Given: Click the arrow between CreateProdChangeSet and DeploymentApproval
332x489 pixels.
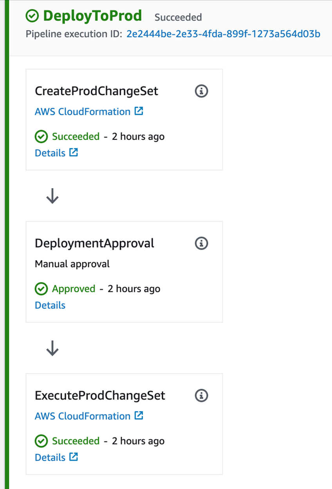Looking at the screenshot, I should [52, 196].
